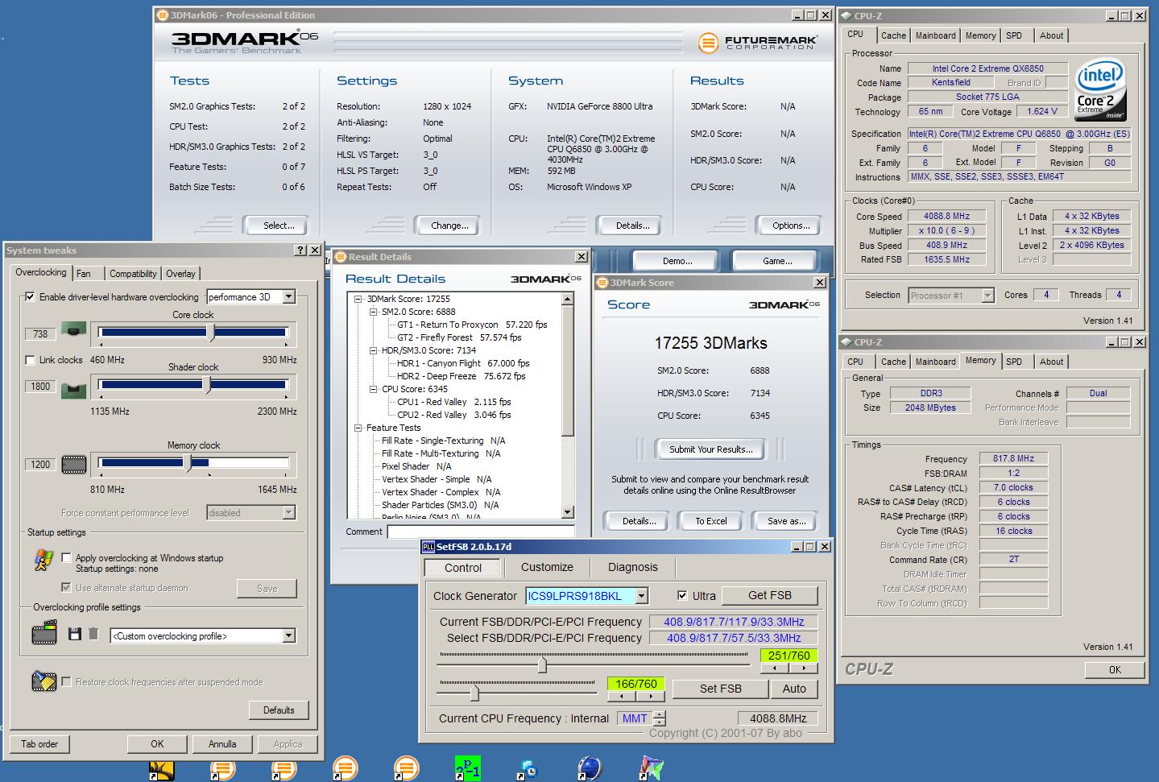Open the Diagnosis tab in SetFSB
This screenshot has width=1159, height=782.
(633, 567)
